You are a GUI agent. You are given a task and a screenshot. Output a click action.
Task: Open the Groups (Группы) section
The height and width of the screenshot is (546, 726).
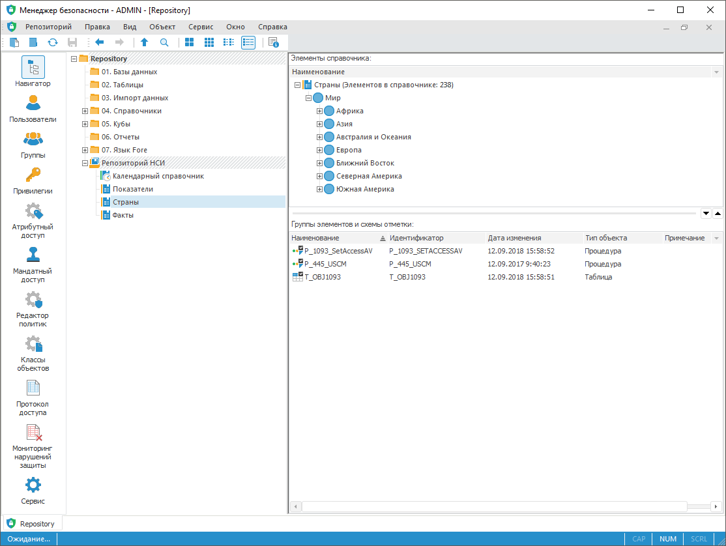(33, 145)
